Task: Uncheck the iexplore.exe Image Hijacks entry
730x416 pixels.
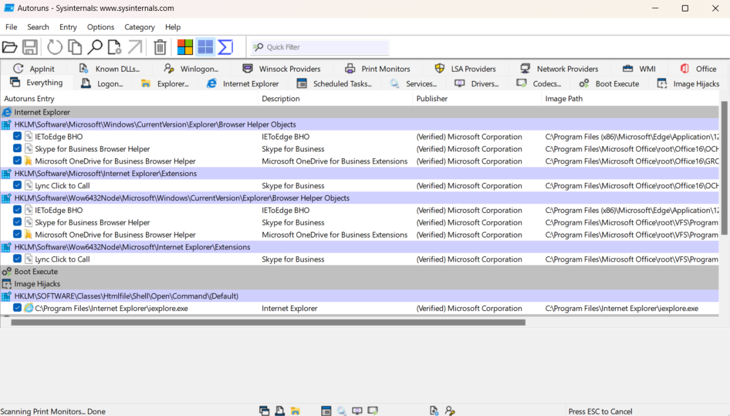Action: [x=18, y=308]
